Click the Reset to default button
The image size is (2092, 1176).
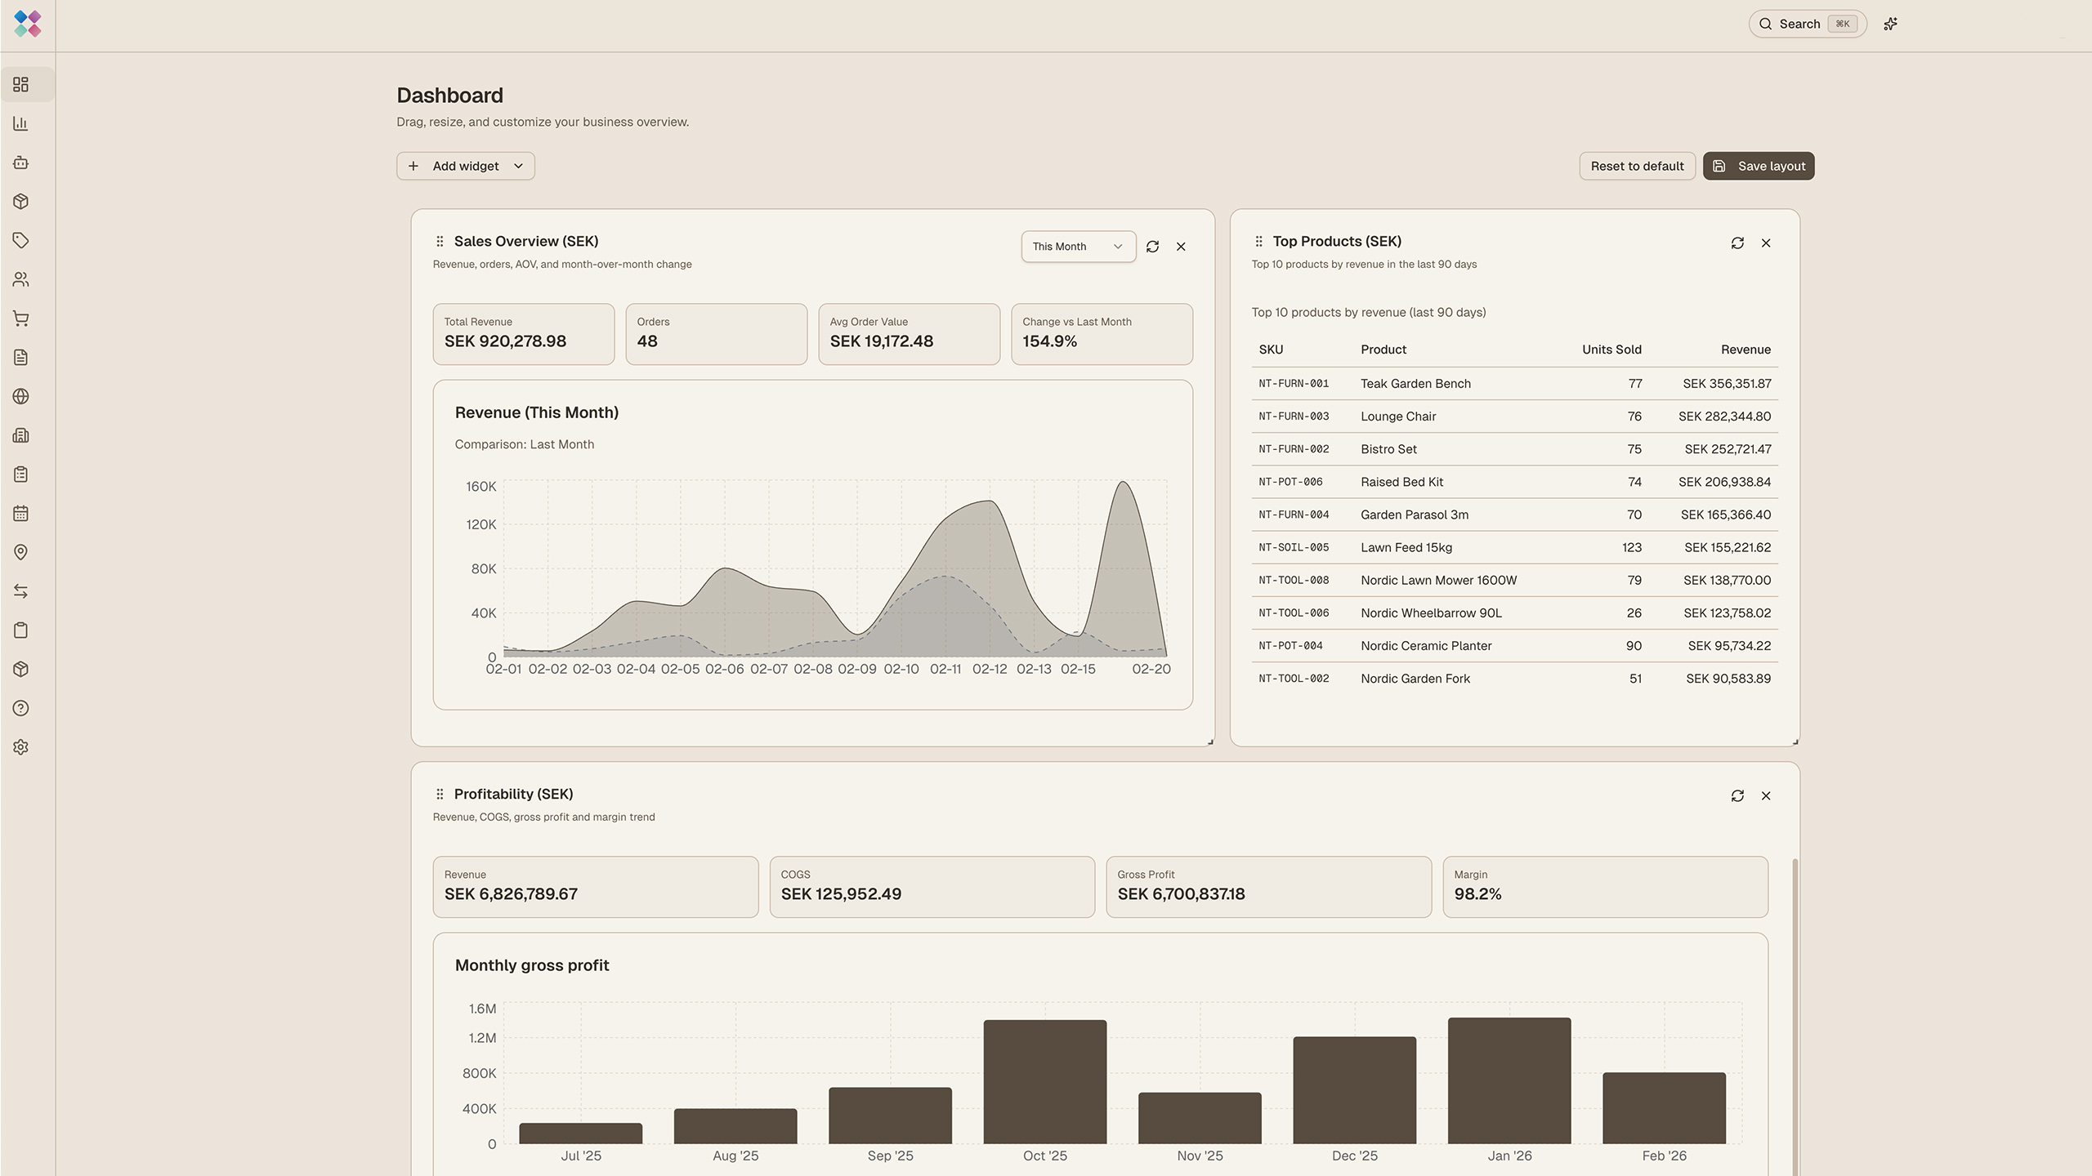[1637, 166]
